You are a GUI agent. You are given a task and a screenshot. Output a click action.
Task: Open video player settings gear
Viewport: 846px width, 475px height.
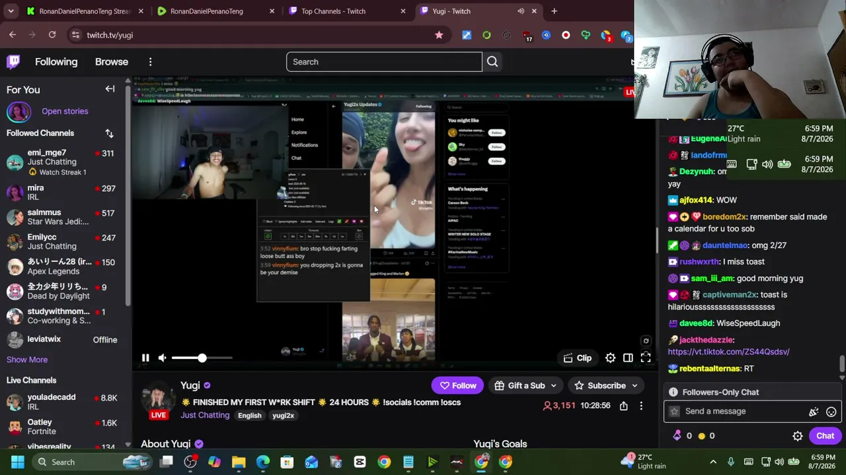coord(610,358)
